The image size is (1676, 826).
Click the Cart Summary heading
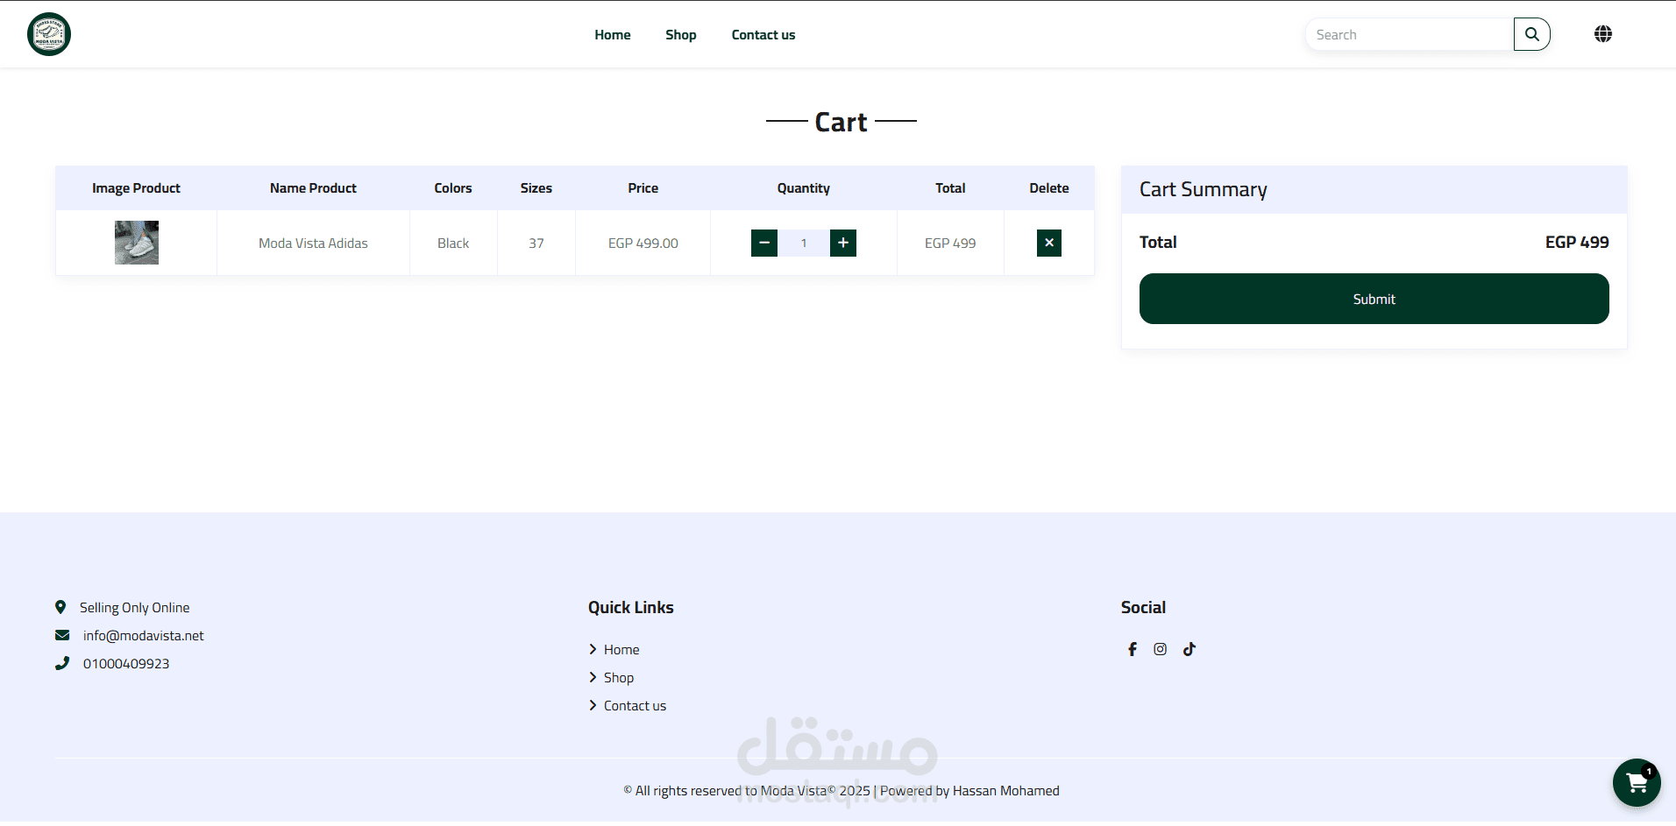(x=1204, y=189)
